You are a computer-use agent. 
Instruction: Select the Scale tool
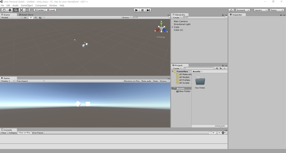pos(21,10)
